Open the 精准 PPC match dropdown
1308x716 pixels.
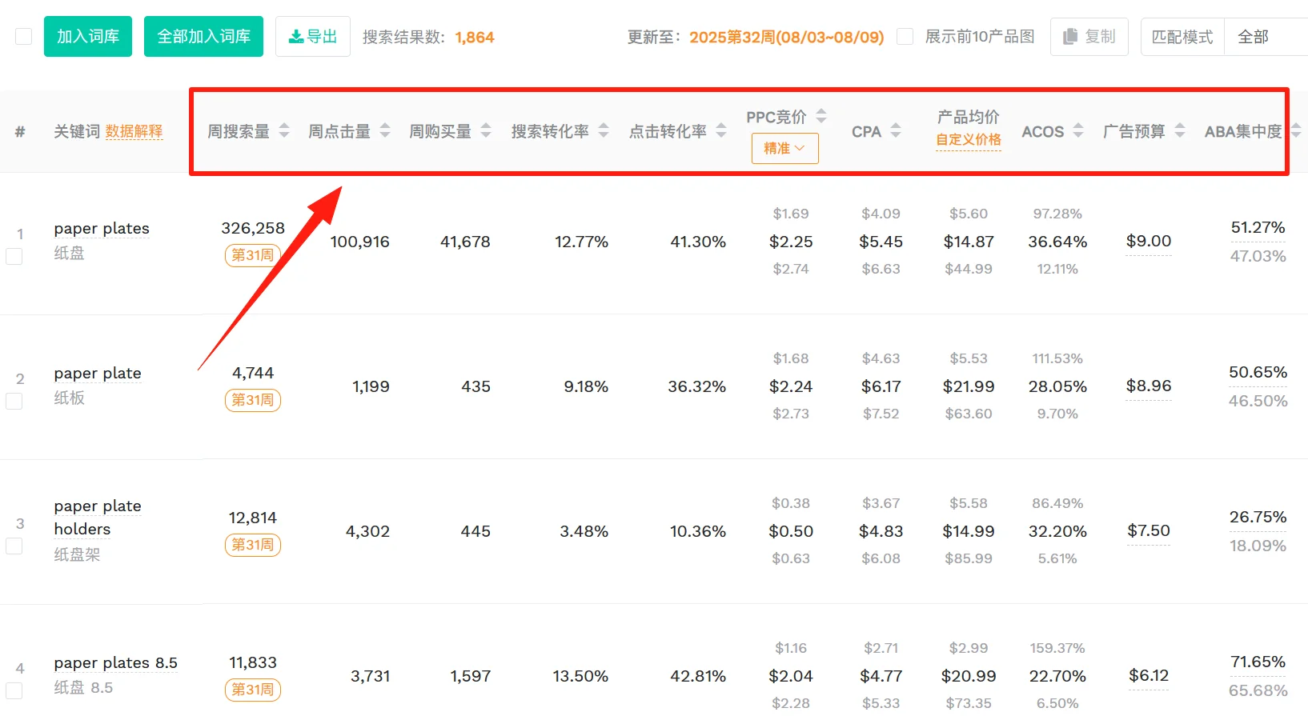click(x=784, y=148)
